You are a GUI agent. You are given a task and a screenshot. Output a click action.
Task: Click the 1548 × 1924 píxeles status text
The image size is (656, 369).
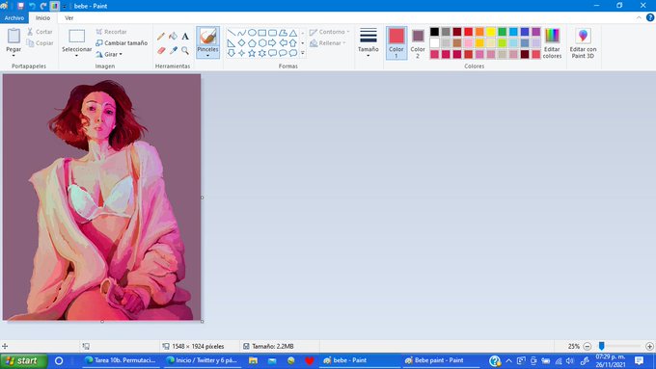(198, 346)
